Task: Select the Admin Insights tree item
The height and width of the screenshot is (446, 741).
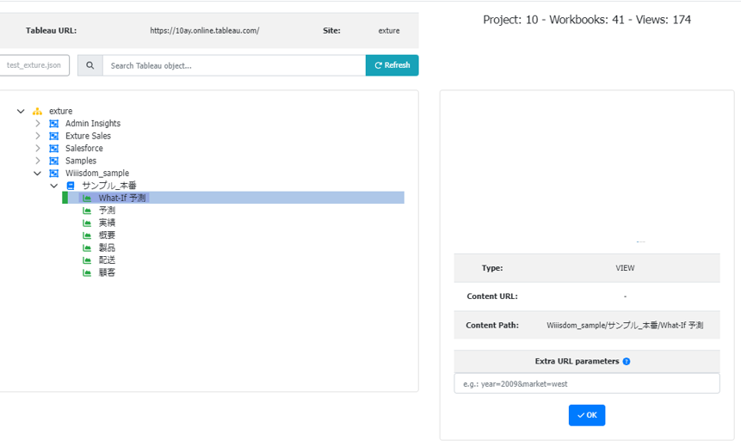Action: tap(93, 124)
